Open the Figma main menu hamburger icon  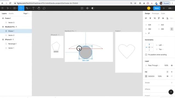point(2,8)
